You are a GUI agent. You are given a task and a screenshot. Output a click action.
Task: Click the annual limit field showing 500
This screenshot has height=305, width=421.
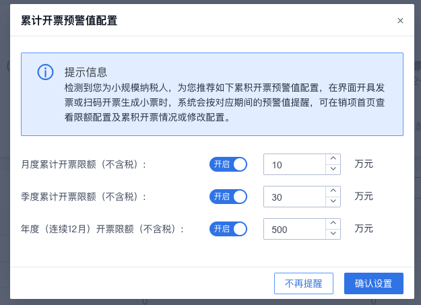(294, 229)
